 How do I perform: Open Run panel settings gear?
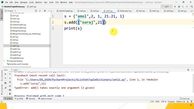point(188,70)
